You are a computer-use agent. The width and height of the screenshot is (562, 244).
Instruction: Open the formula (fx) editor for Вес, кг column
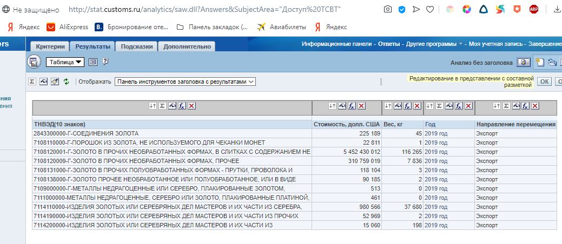(x=407, y=106)
